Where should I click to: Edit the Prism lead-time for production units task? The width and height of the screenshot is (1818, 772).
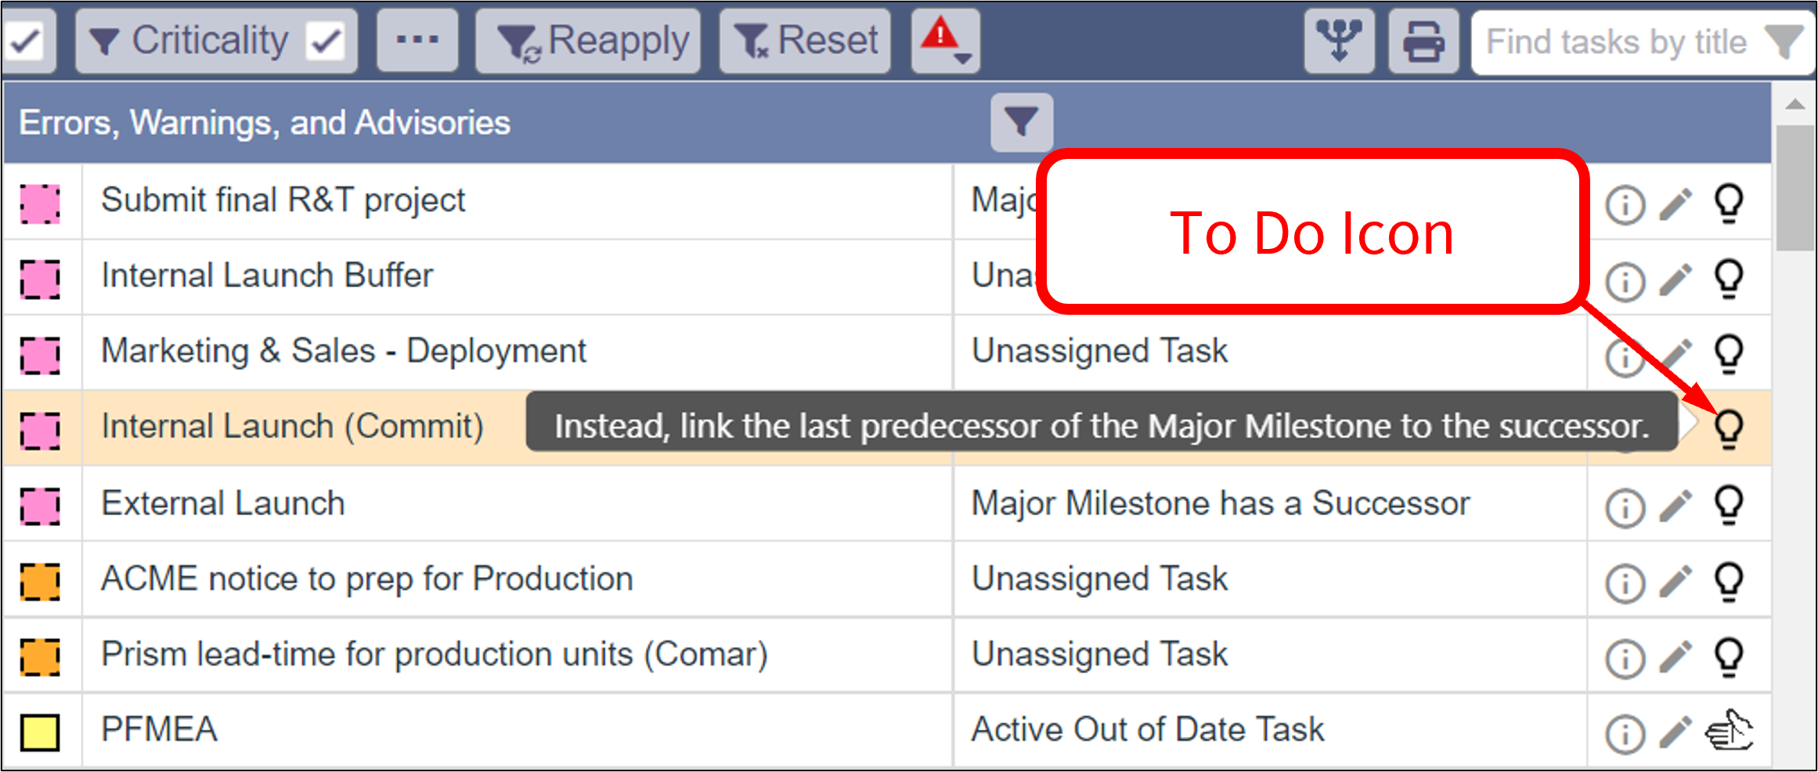coord(1676,657)
